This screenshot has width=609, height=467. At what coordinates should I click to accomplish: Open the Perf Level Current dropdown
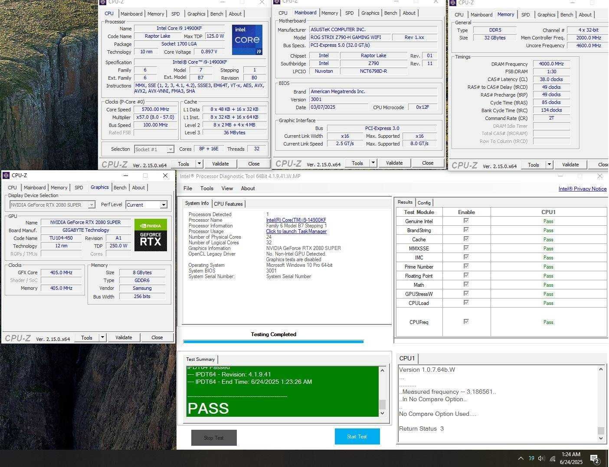point(147,205)
